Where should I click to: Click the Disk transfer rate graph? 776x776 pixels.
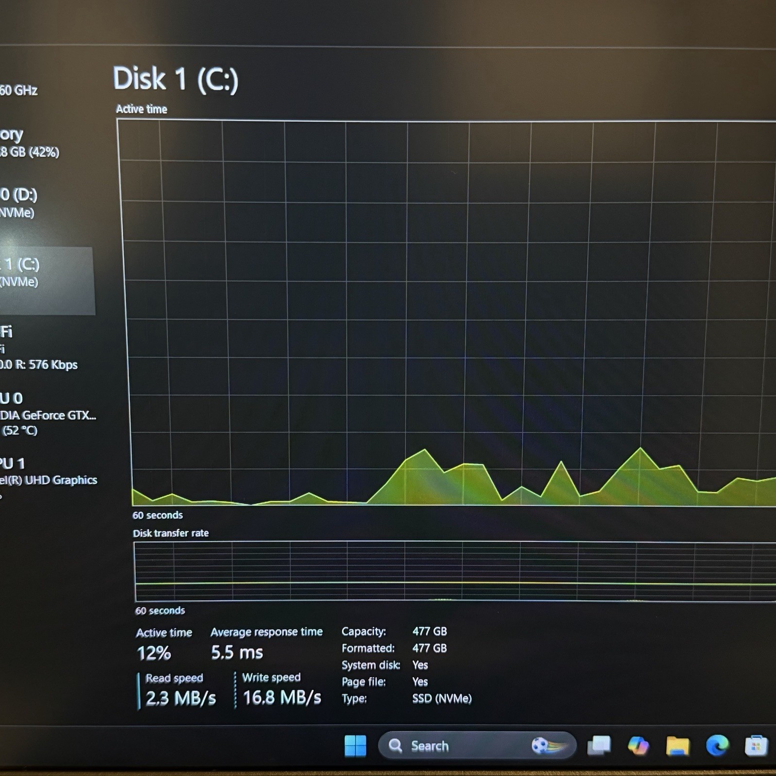pos(455,571)
